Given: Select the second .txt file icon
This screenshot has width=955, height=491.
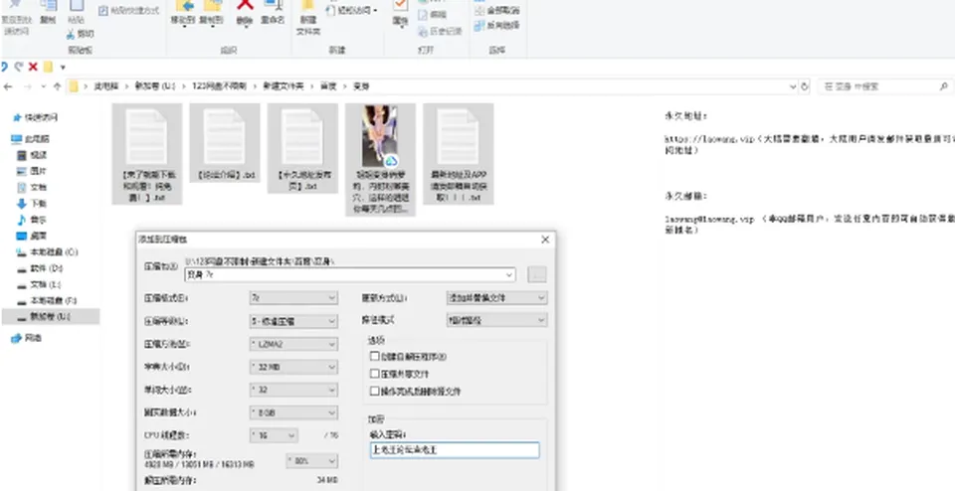Looking at the screenshot, I should 225,143.
